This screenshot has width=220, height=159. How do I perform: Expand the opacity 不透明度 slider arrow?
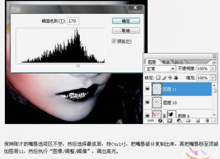(212, 68)
